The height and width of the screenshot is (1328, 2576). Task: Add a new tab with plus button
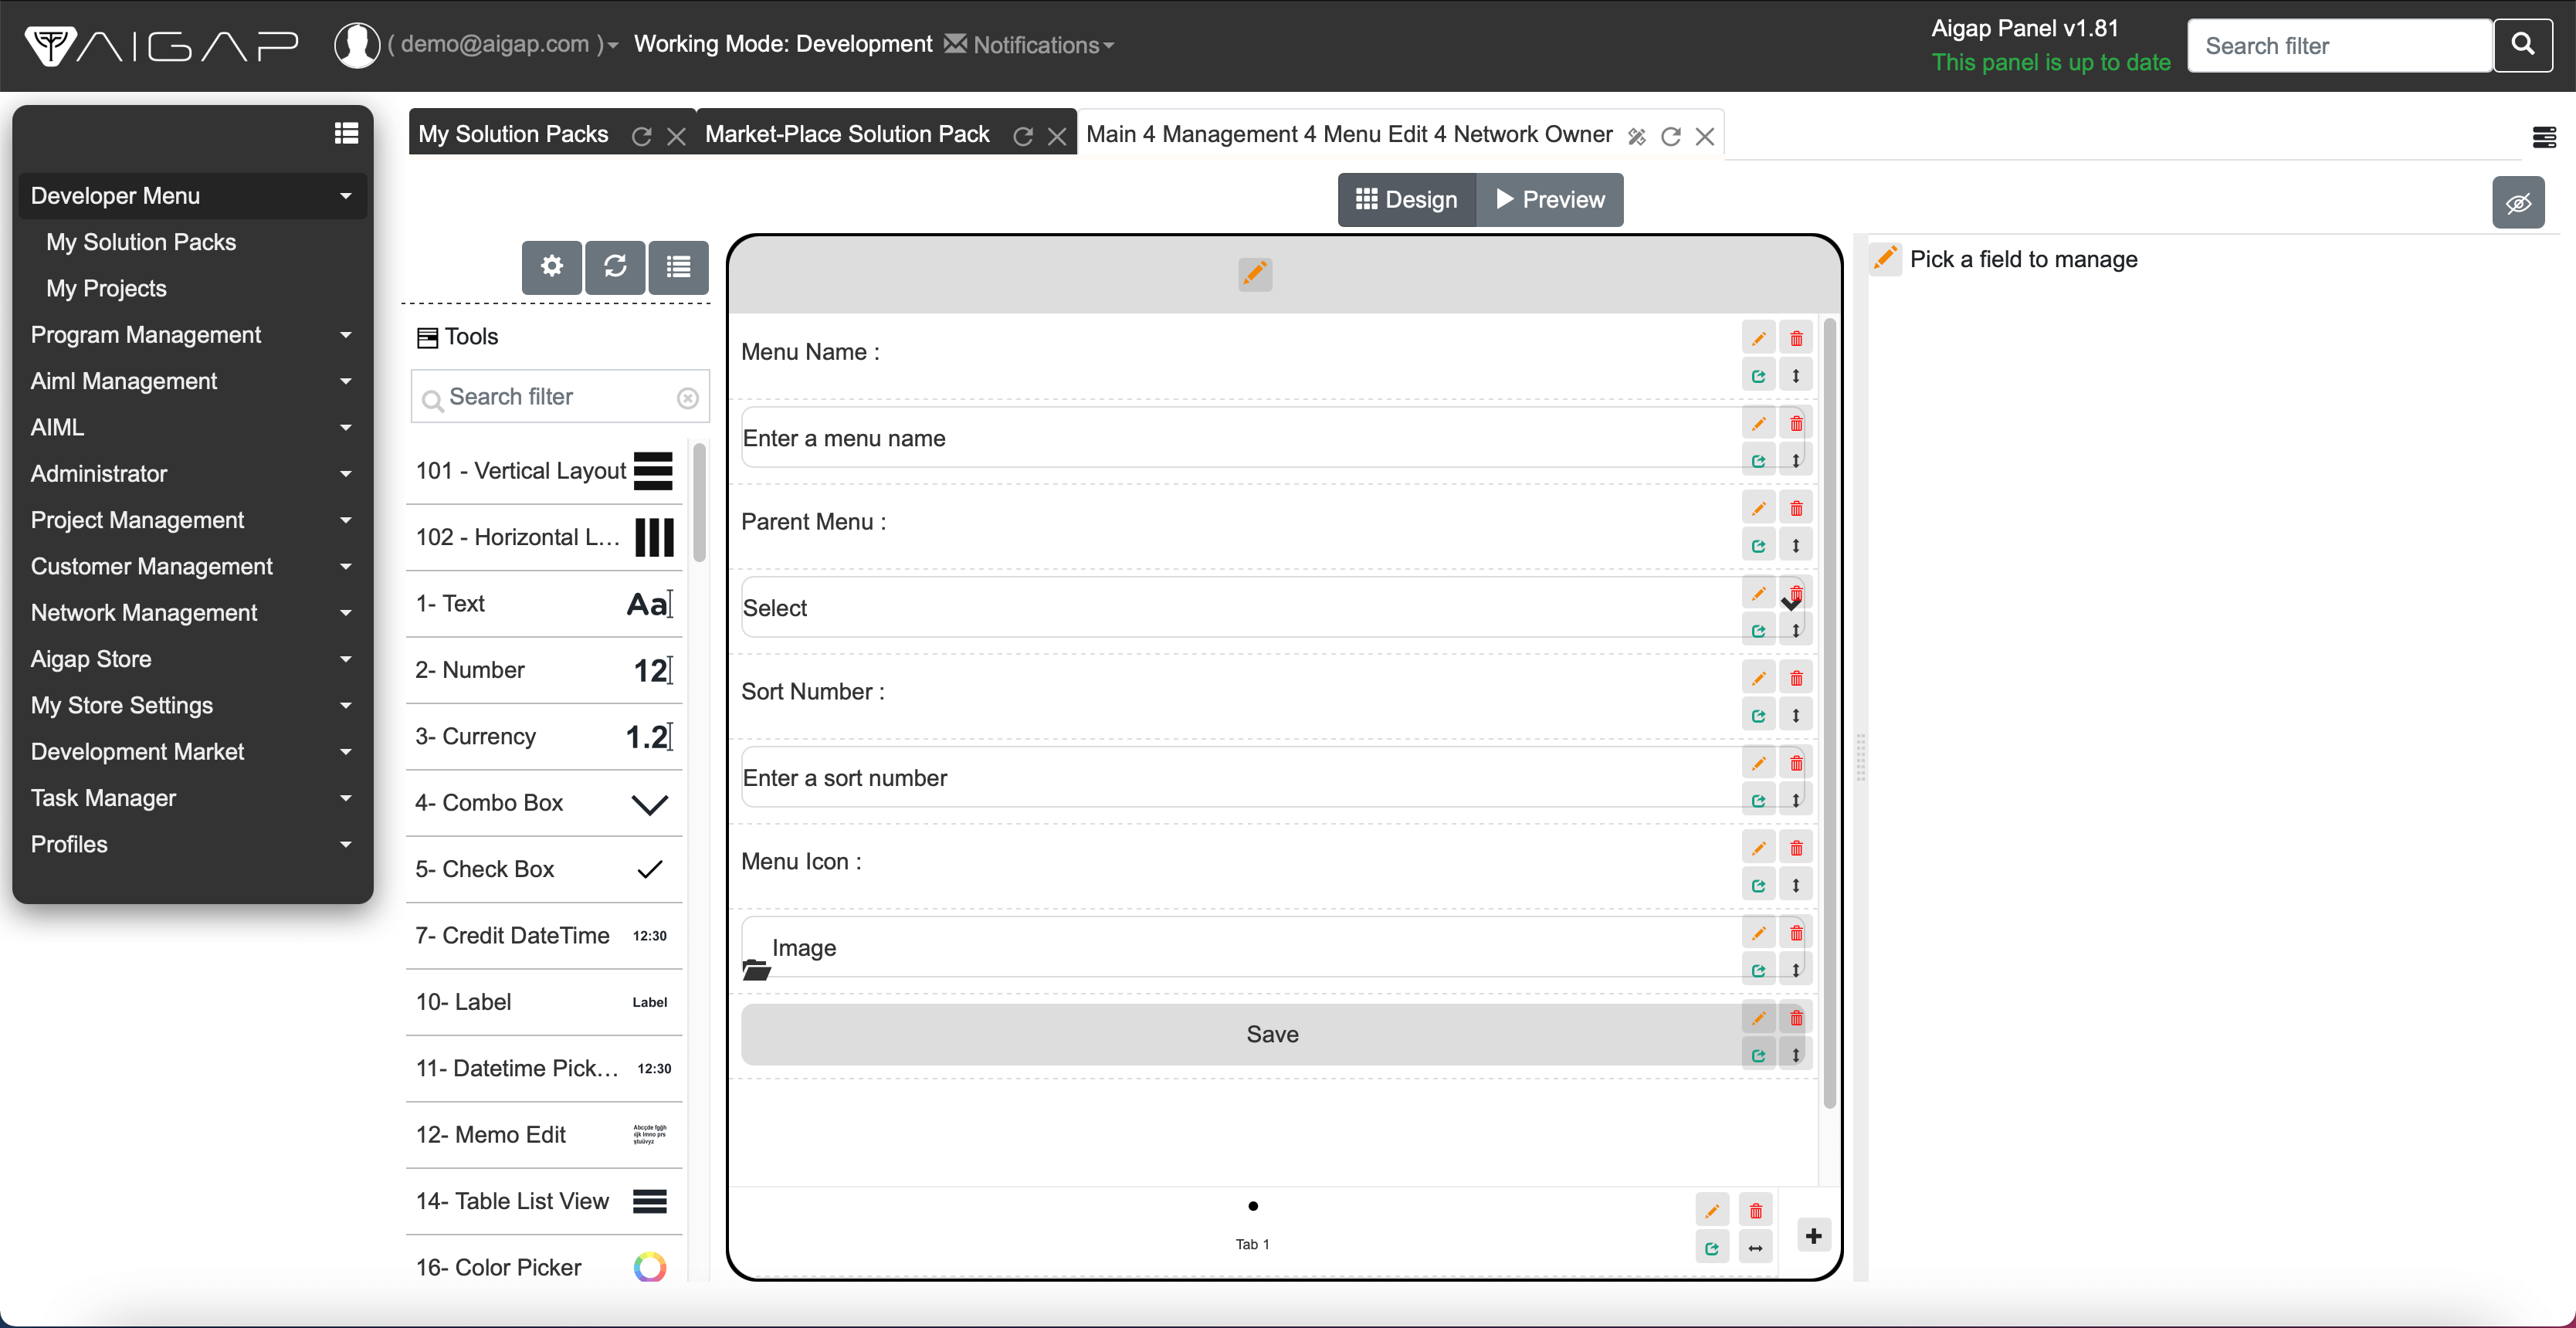click(1813, 1236)
